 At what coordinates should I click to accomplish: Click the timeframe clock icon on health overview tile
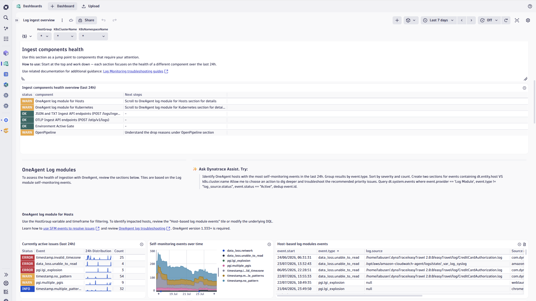click(x=524, y=88)
